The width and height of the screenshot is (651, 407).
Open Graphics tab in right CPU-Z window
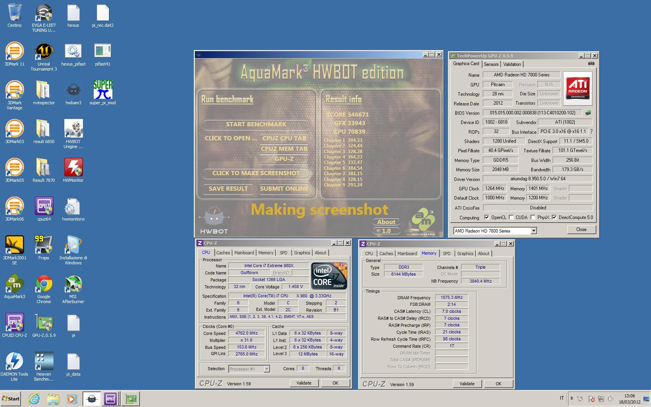465,254
